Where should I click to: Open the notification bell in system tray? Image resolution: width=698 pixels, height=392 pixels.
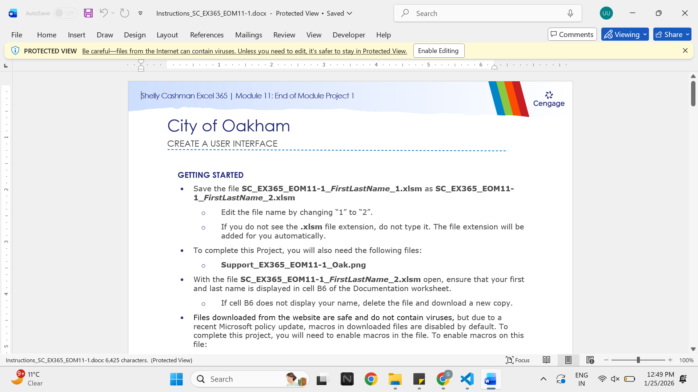point(683,379)
